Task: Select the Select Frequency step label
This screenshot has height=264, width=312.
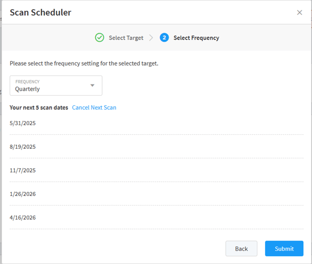Action: tap(196, 38)
